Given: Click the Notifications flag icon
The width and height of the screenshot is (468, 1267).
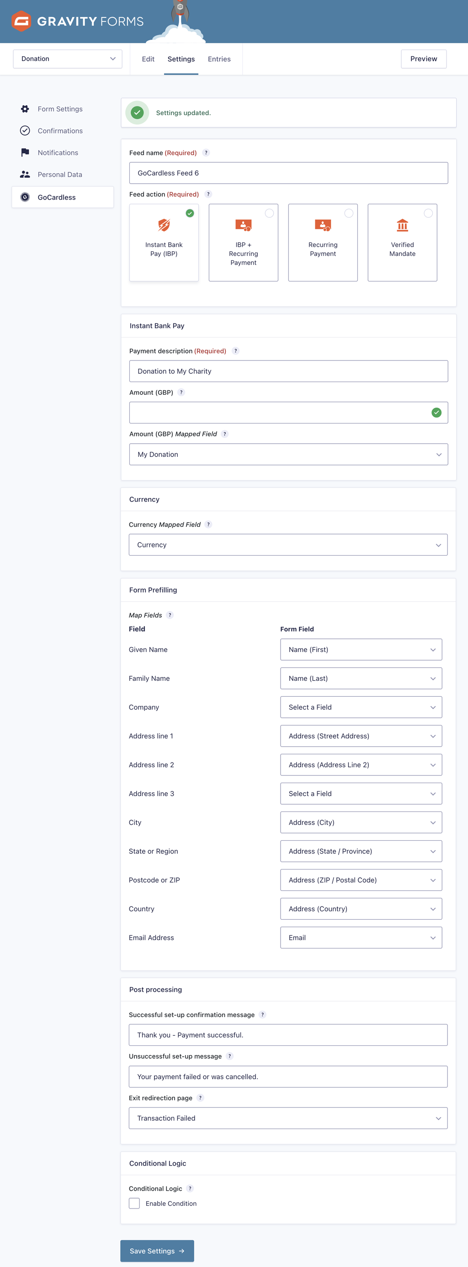Looking at the screenshot, I should pyautogui.click(x=25, y=153).
